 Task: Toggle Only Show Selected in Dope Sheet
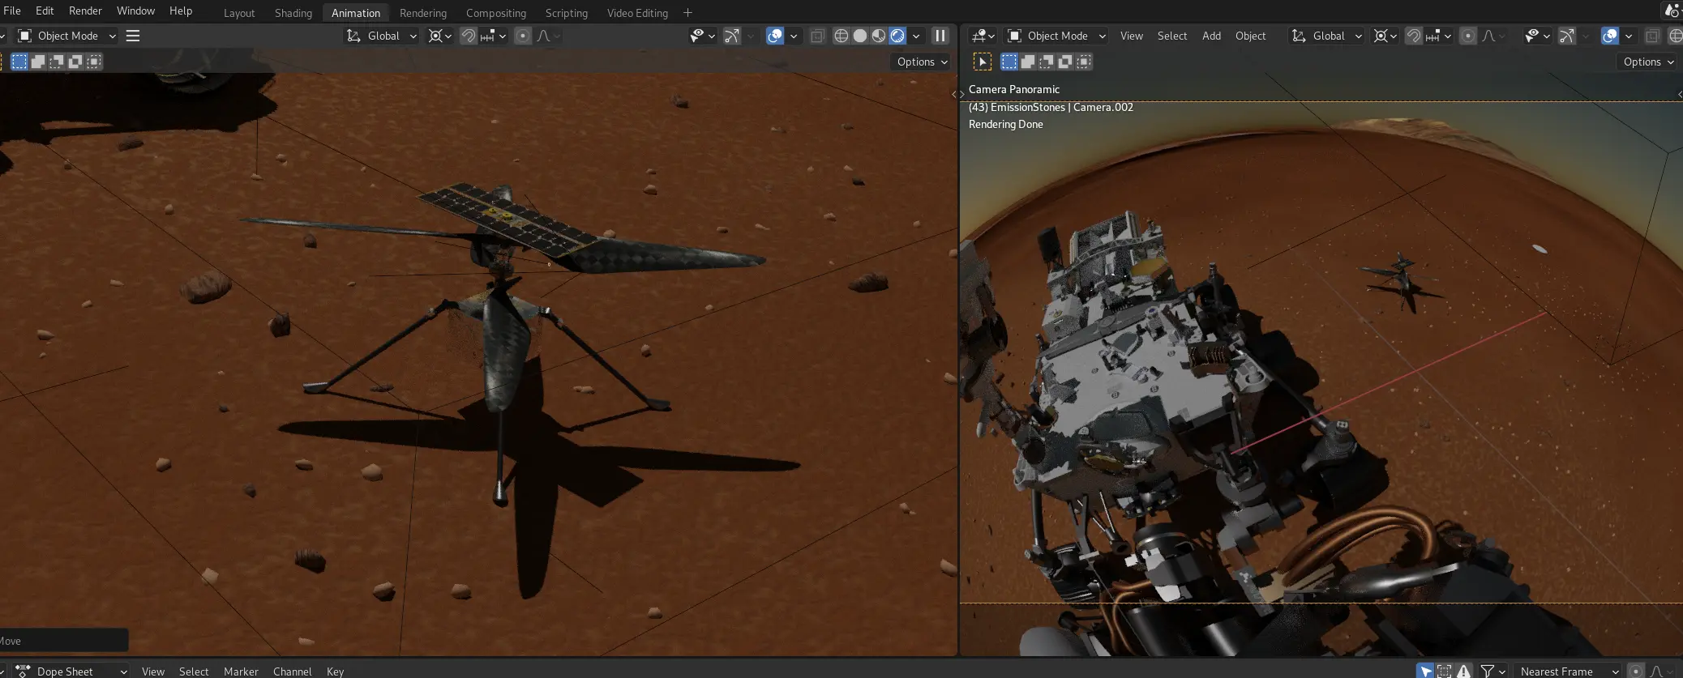[x=1425, y=671]
